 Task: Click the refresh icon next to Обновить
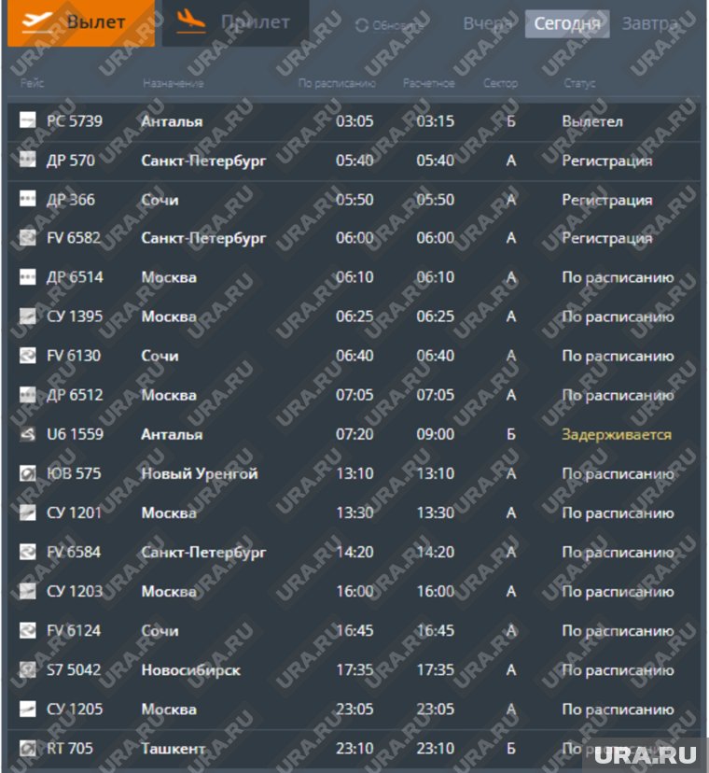362,25
